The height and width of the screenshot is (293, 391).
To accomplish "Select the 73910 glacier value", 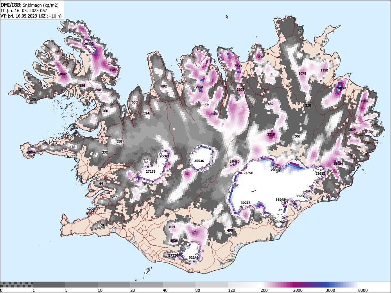I will point(280,222).
